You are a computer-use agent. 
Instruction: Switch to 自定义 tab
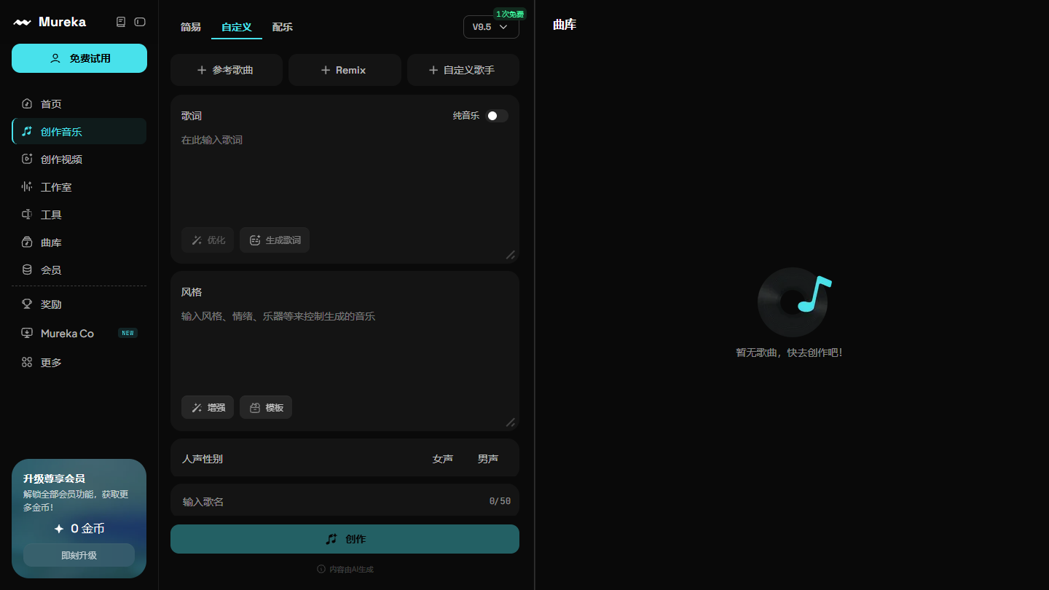pyautogui.click(x=237, y=27)
